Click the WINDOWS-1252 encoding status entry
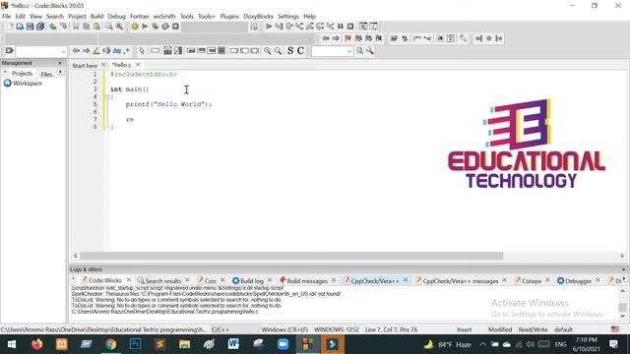 [337, 329]
